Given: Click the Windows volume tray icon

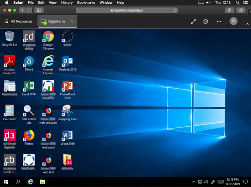Looking at the screenshot, I should point(206,182).
